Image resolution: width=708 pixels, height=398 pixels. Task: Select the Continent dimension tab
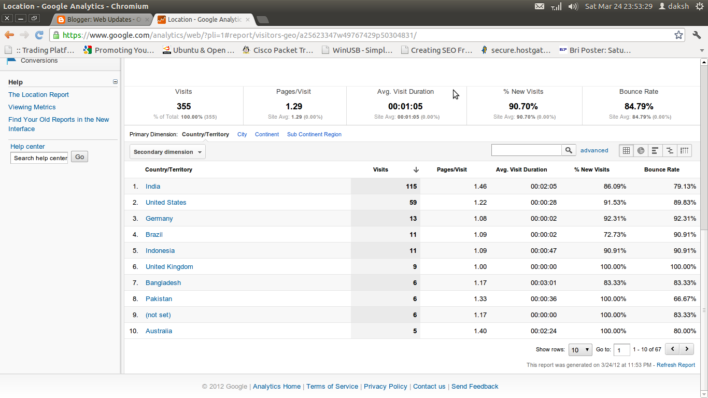point(266,134)
